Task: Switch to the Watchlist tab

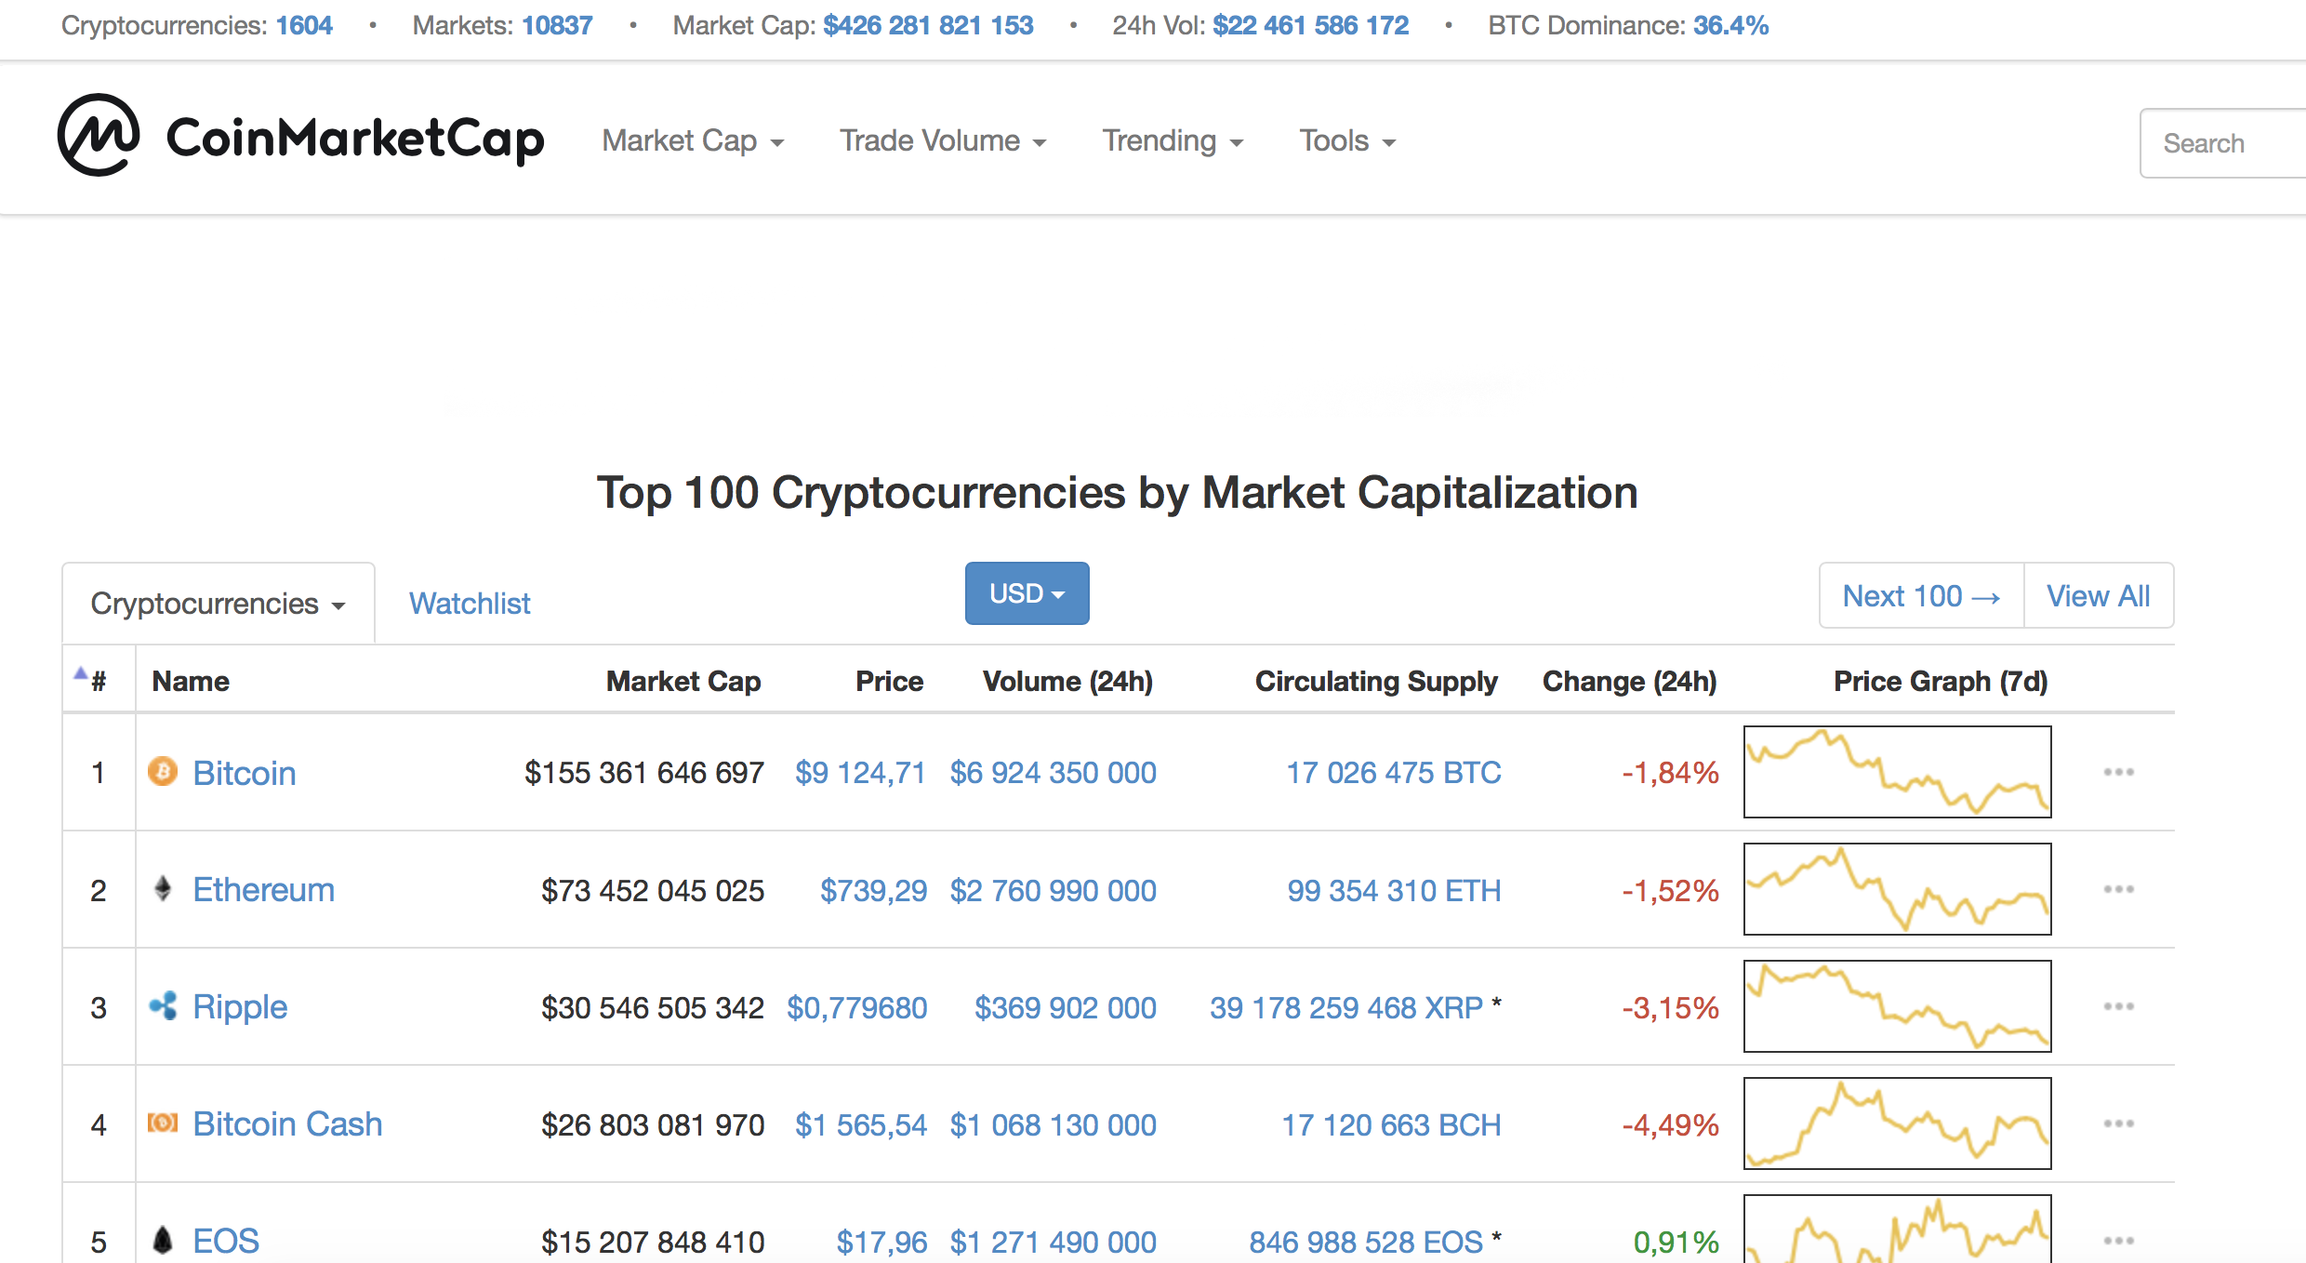Action: 470,604
